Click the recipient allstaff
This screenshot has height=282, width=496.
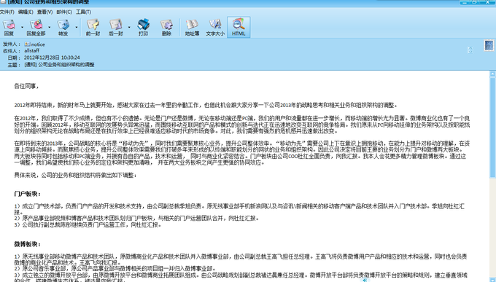click(x=32, y=50)
